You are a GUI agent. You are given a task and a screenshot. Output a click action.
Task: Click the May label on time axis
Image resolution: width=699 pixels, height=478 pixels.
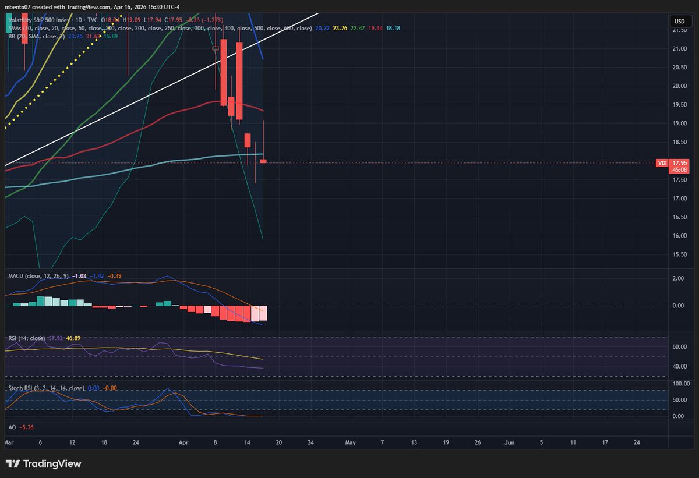coord(351,442)
